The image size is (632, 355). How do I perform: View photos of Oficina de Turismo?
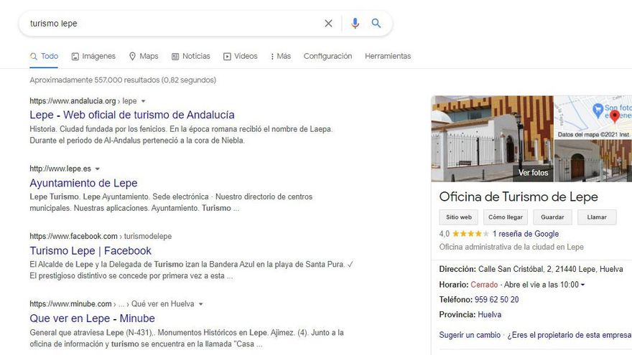[x=533, y=173]
